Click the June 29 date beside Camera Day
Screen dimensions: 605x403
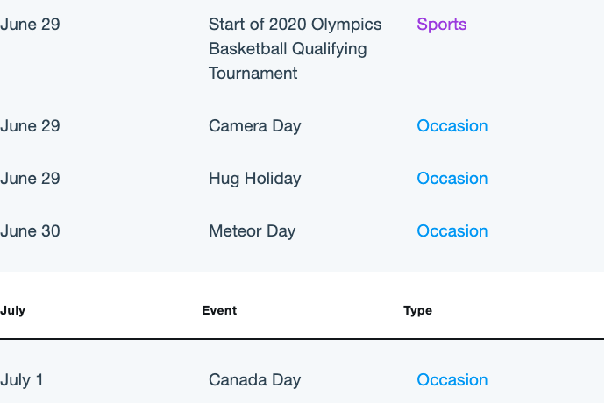pyautogui.click(x=30, y=126)
